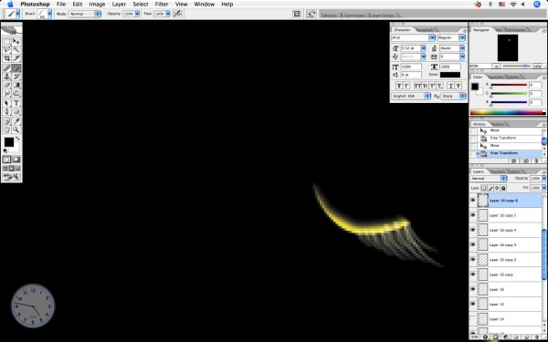548x342 pixels.
Task: Click the brush Opacity input field
Action: [x=129, y=14]
